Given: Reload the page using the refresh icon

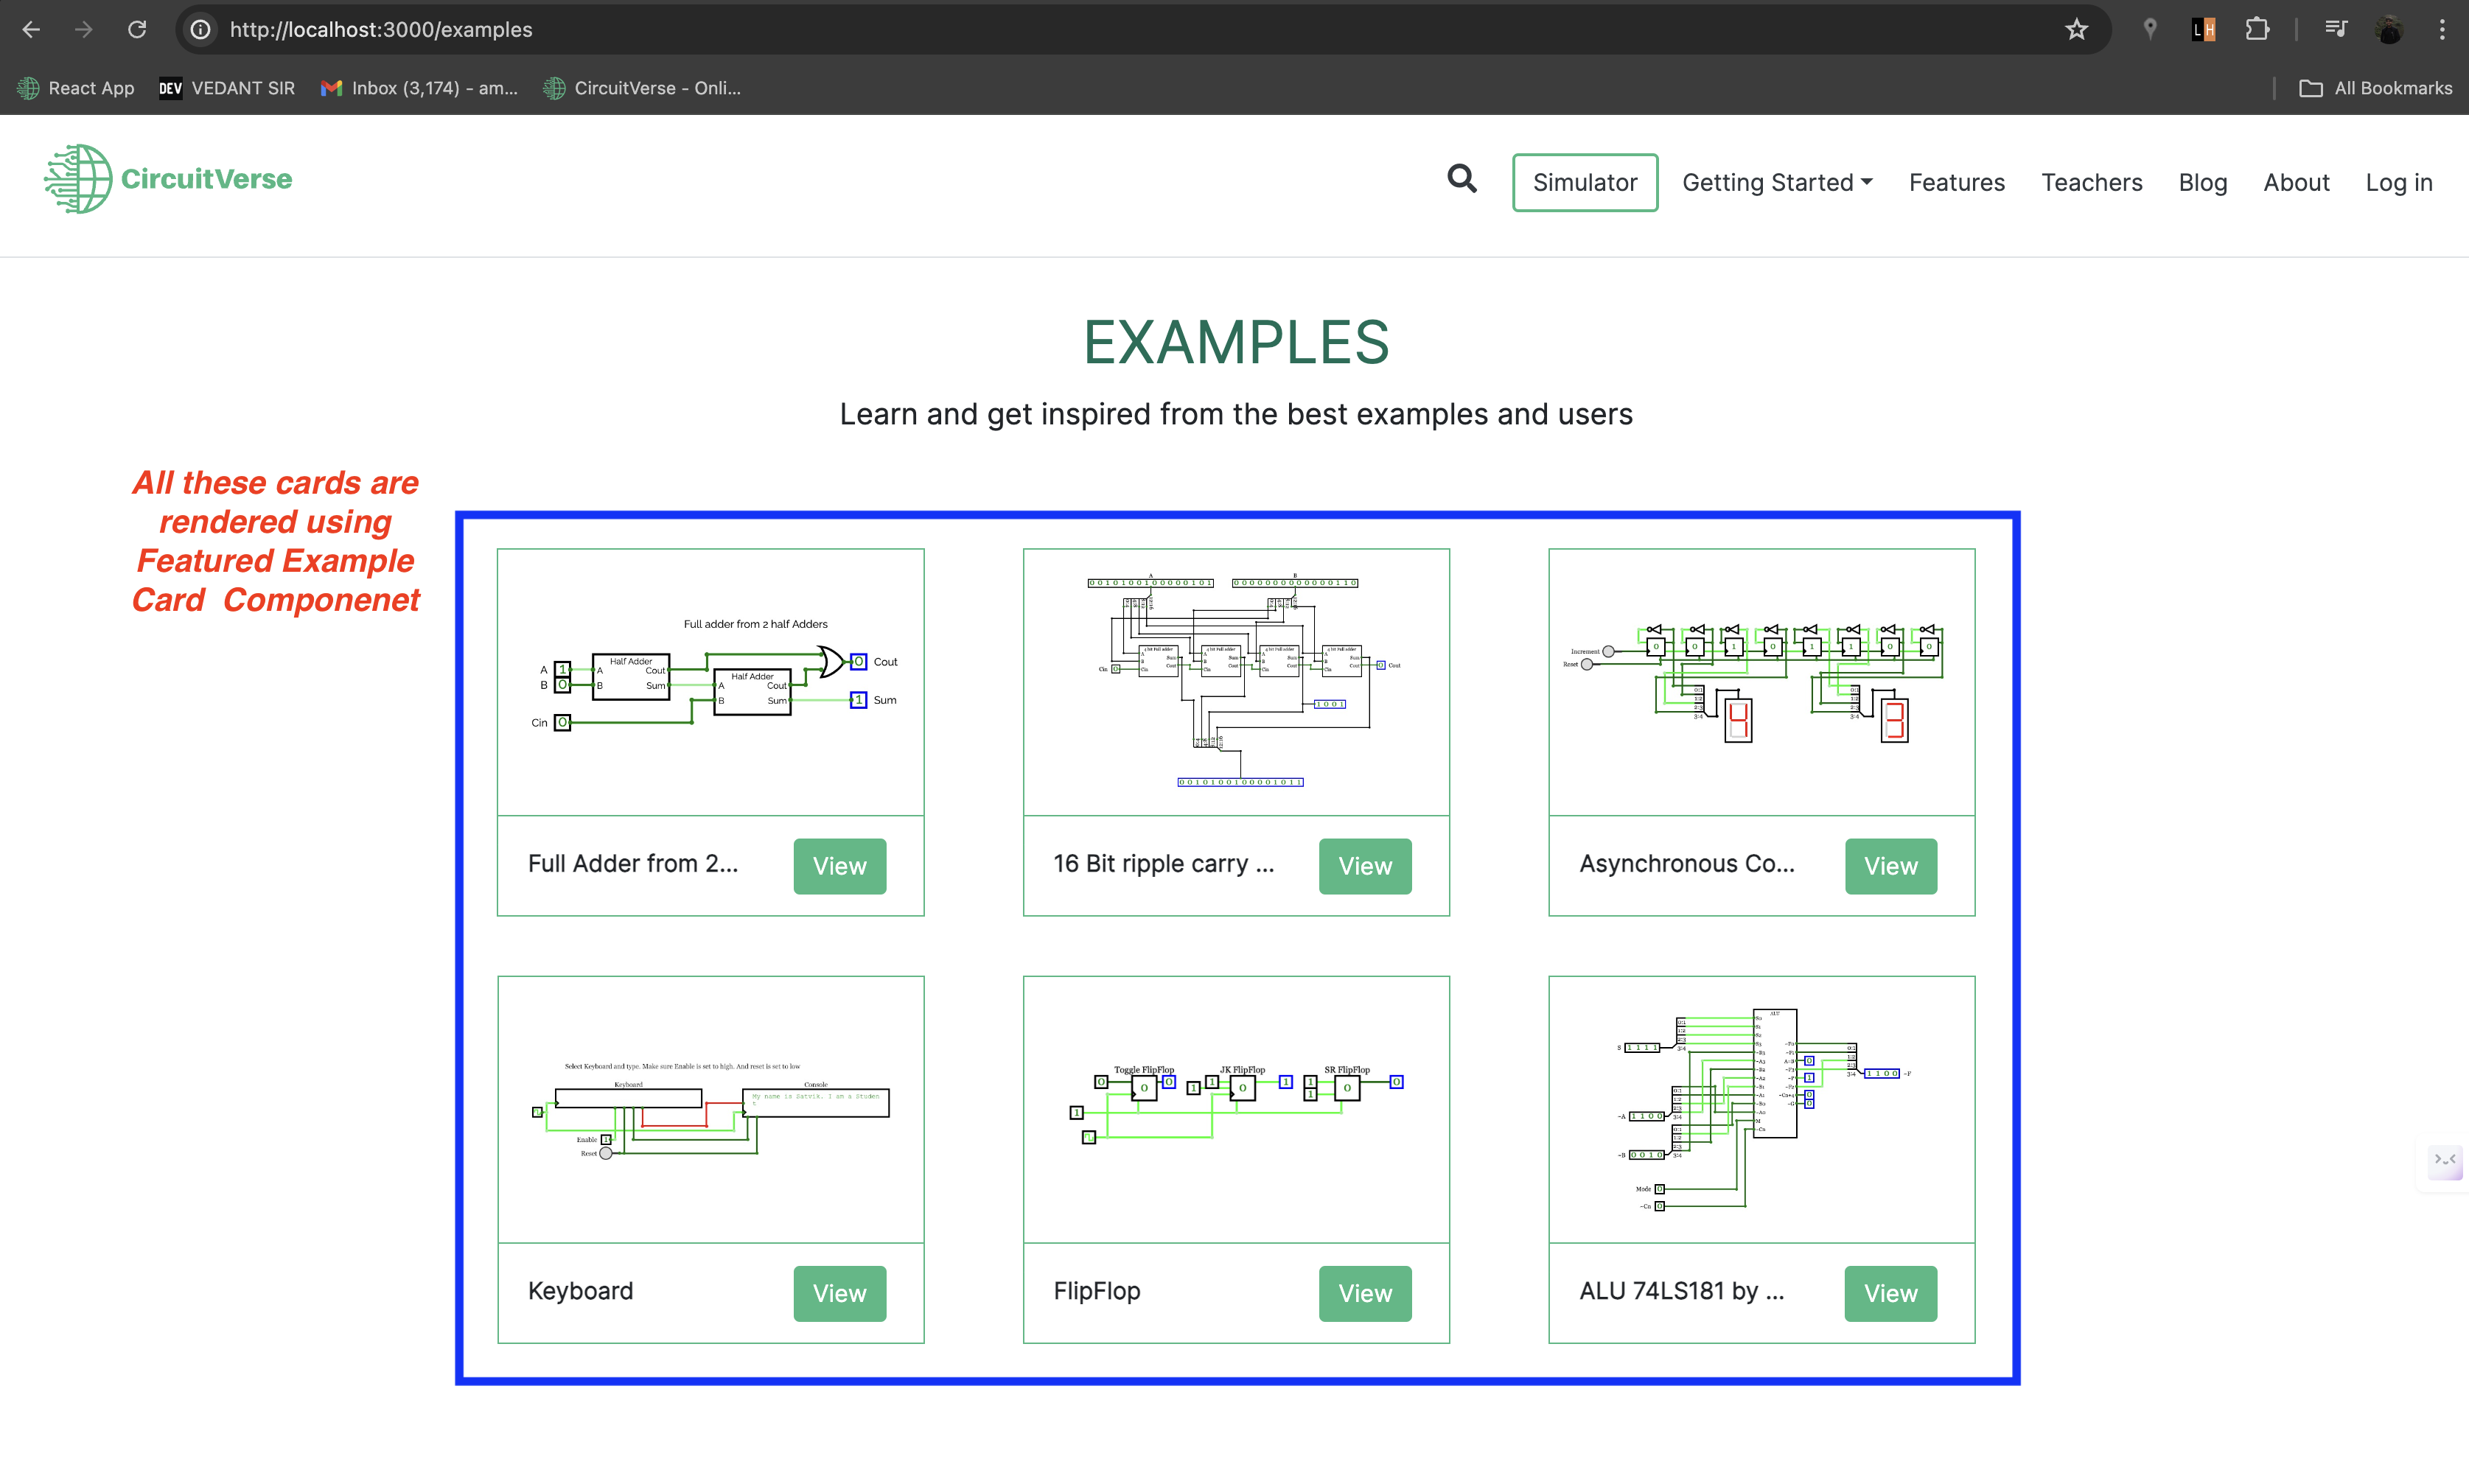Looking at the screenshot, I should [138, 29].
